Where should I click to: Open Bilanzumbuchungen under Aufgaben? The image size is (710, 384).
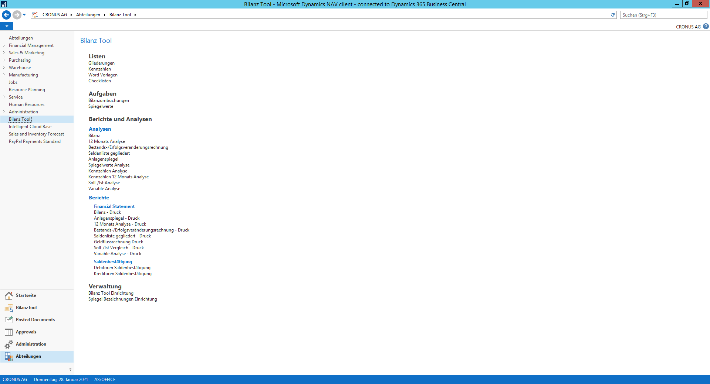point(109,100)
